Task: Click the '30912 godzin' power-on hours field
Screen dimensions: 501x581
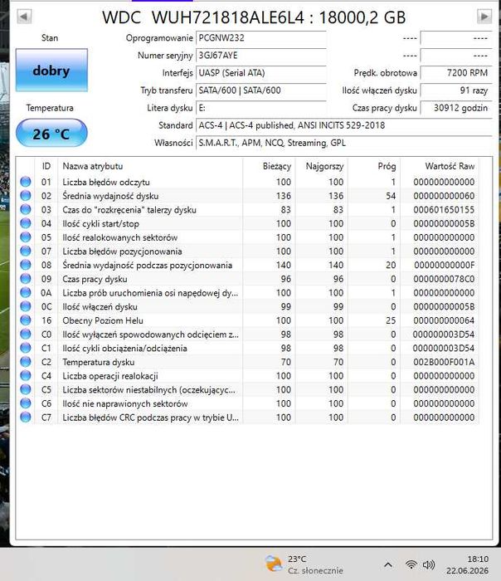Action: (x=456, y=108)
